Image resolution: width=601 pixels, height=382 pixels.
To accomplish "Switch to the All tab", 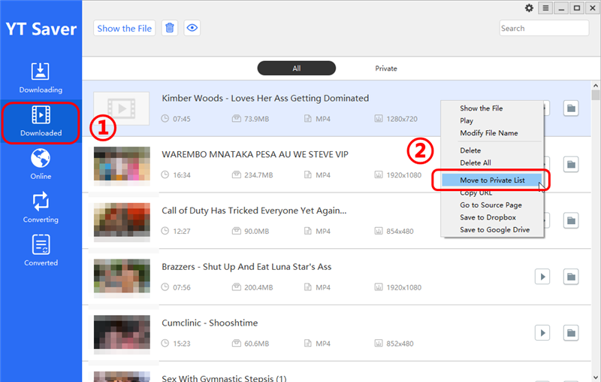I will pos(296,68).
